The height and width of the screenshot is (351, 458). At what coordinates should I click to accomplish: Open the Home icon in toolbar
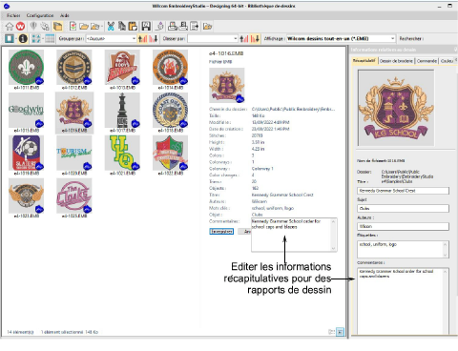tap(10, 27)
